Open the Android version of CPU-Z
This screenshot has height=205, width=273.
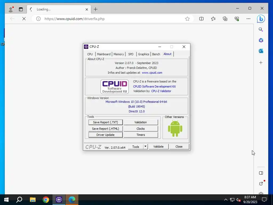tap(175, 128)
